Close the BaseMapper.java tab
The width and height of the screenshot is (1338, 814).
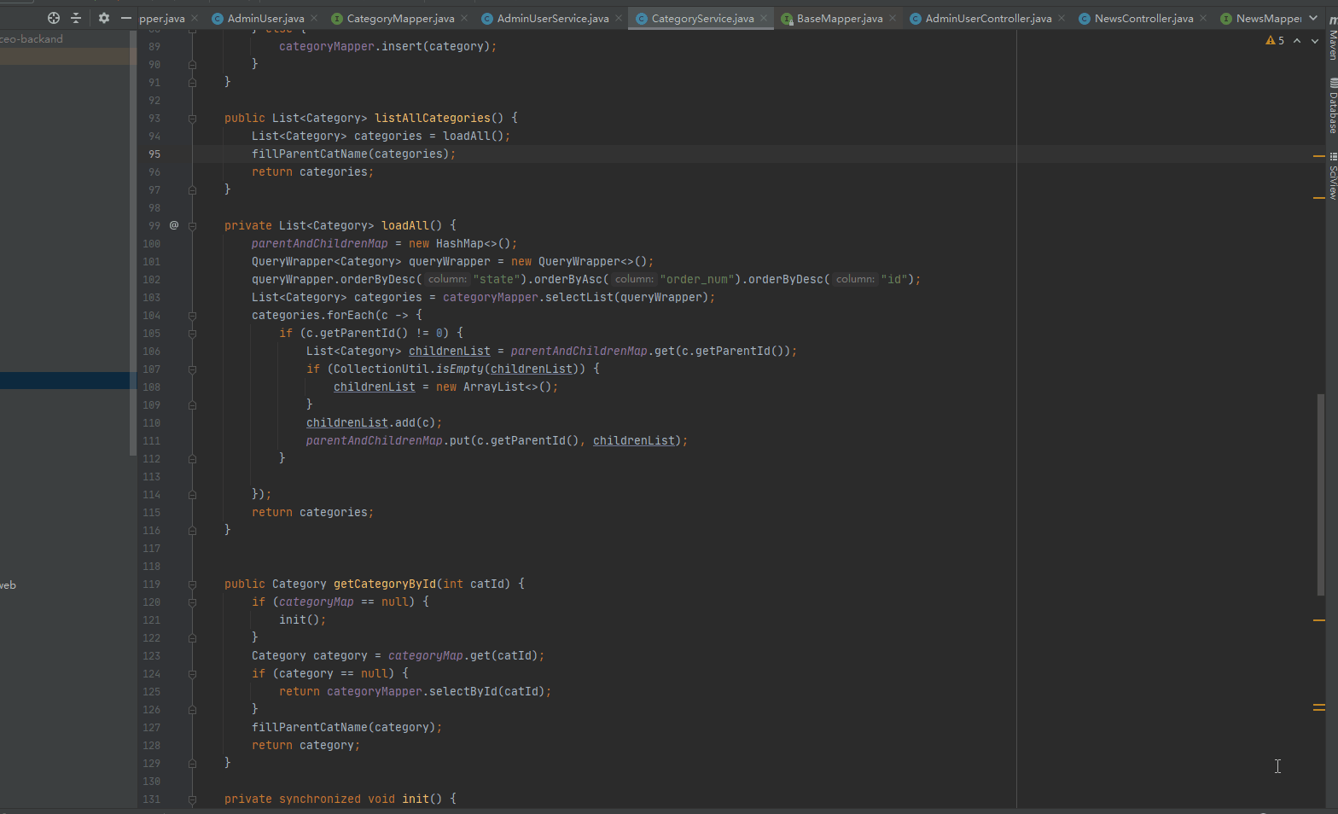[x=893, y=18]
